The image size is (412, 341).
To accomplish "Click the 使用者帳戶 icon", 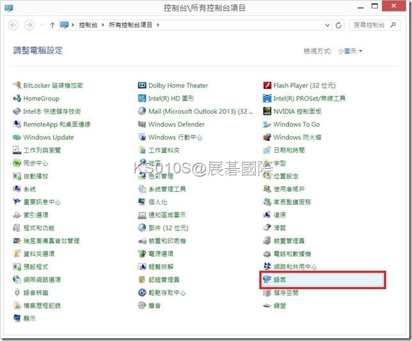I will pos(267,189).
